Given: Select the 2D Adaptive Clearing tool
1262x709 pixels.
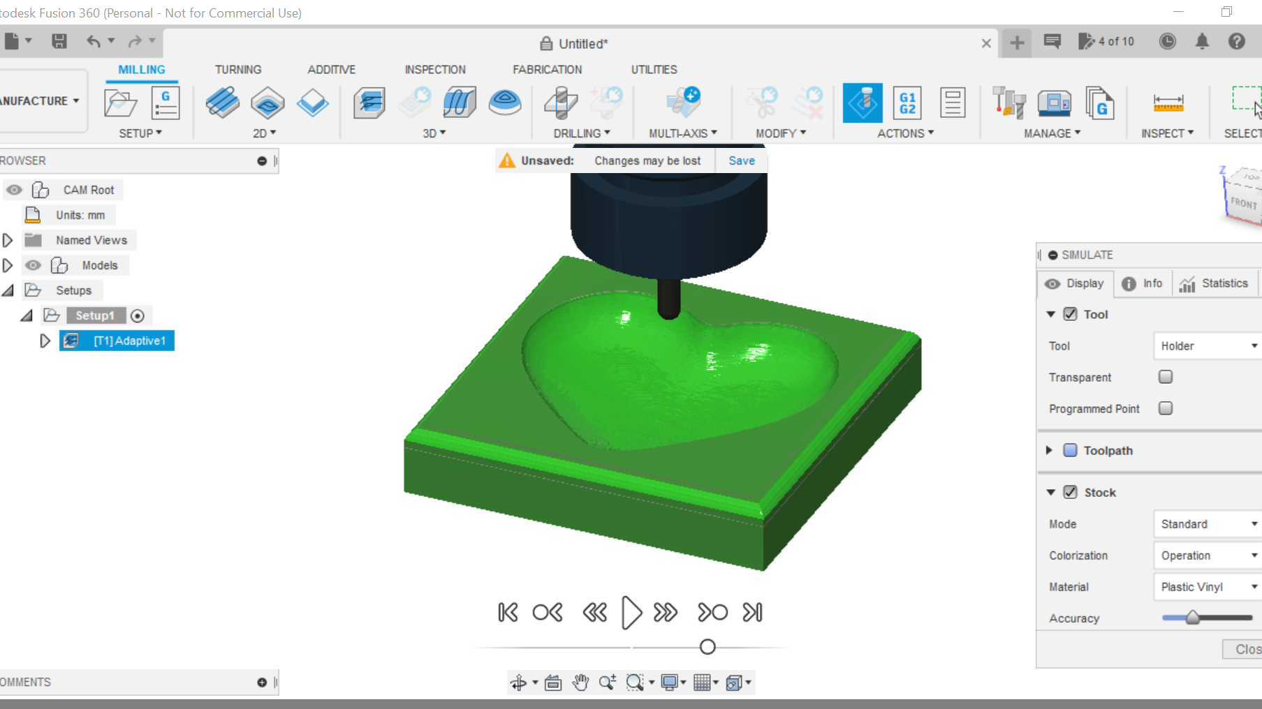Looking at the screenshot, I should (x=223, y=103).
